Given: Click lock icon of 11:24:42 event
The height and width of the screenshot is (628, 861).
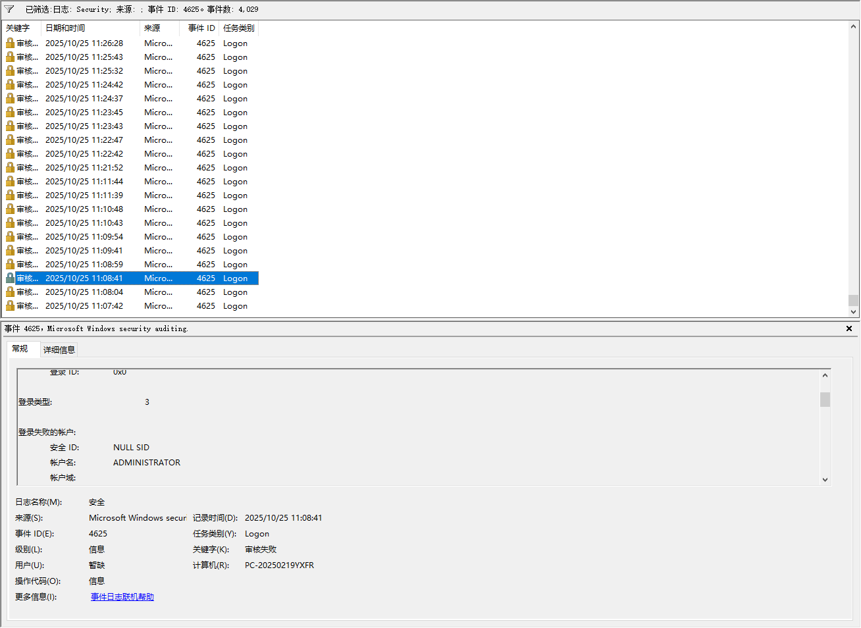Looking at the screenshot, I should 10,84.
